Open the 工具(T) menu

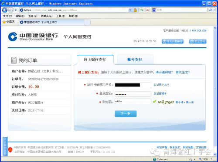(61, 16)
